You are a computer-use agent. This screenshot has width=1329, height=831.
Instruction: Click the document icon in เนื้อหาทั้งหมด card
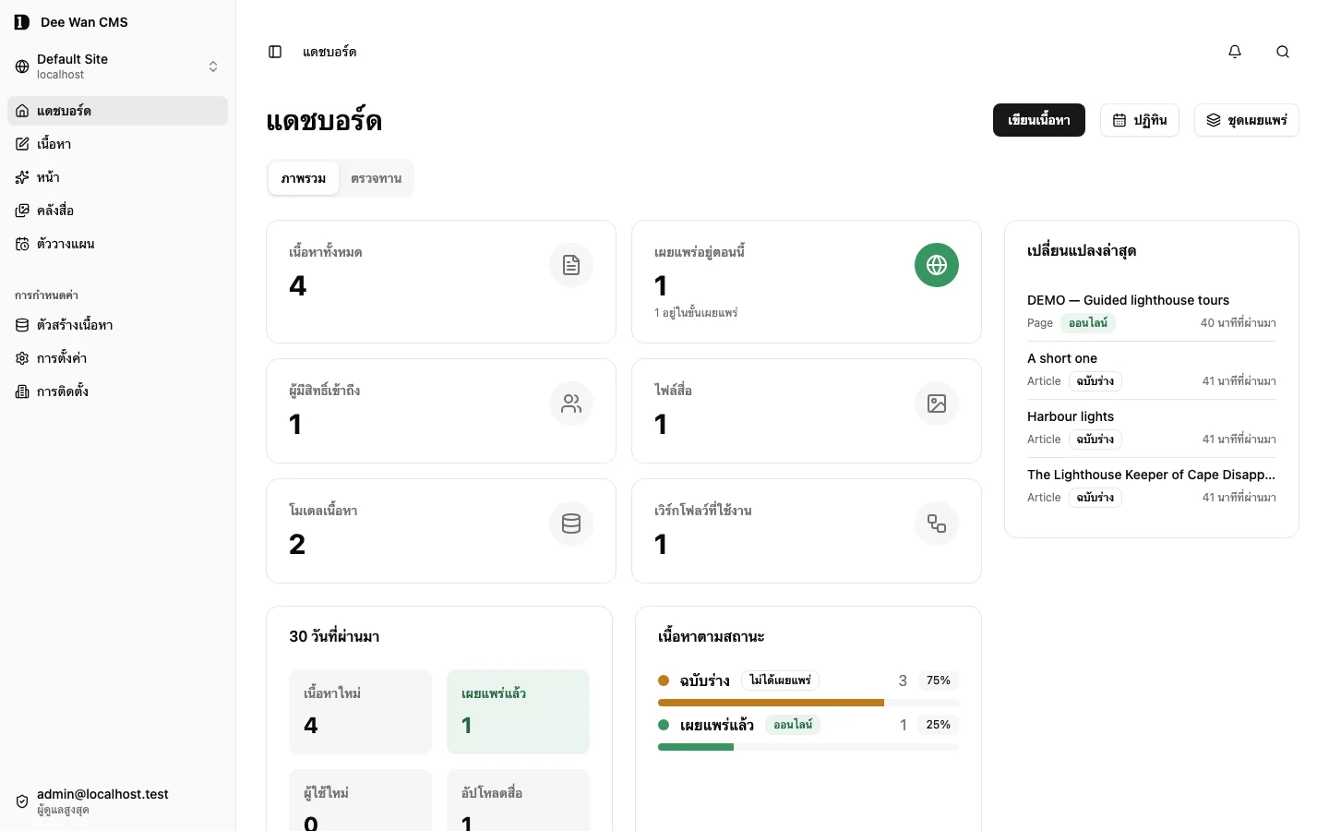[571, 265]
